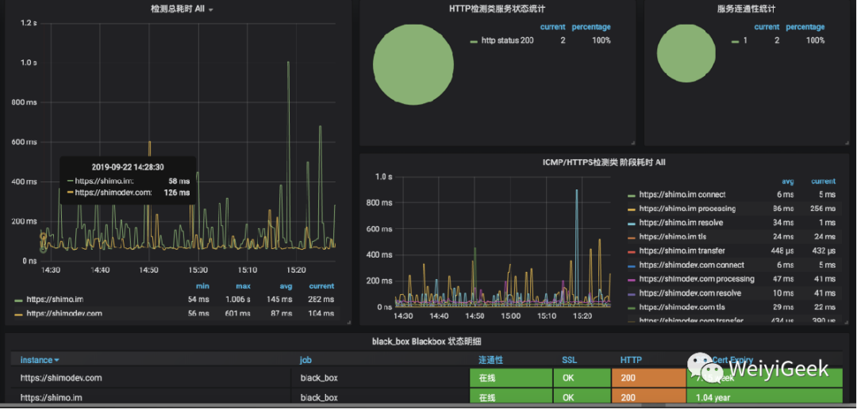
Task: Open the 检测总耗时 All panel title dropdown
Action: [182, 10]
